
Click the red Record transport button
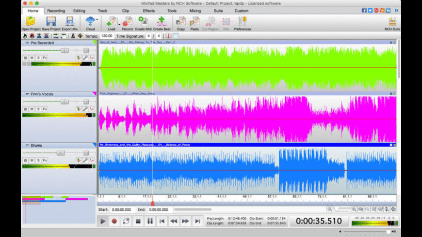point(114,221)
